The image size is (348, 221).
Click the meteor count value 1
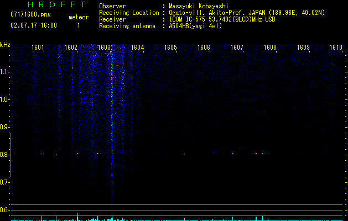click(79, 25)
